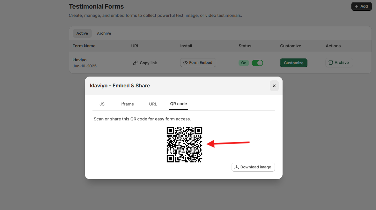The width and height of the screenshot is (376, 210).
Task: Click the Status column header
Action: [245, 46]
